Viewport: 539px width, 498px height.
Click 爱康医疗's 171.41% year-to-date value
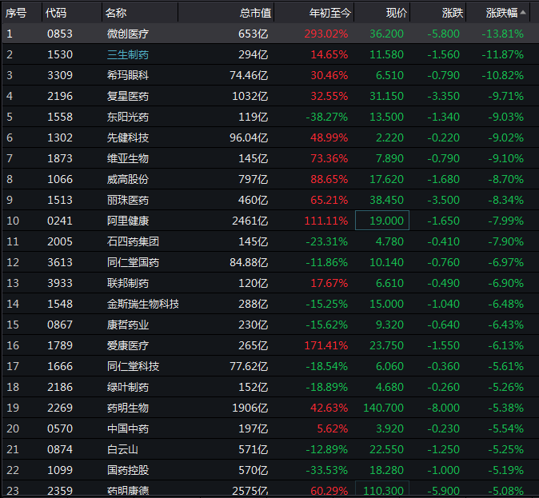[325, 345]
